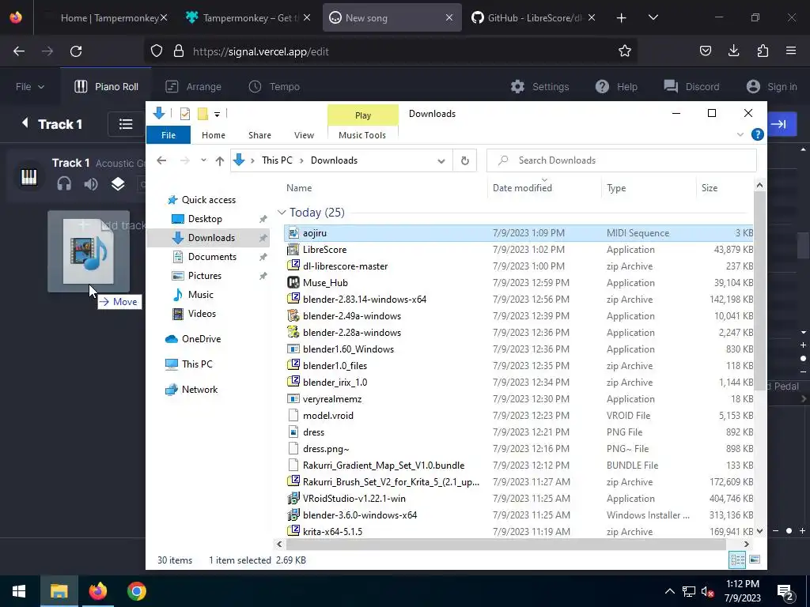Open Firefox extensions puzzle icon
The width and height of the screenshot is (810, 607).
click(763, 51)
